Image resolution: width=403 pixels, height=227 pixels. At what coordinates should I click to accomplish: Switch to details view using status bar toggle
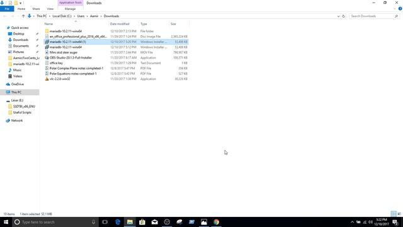point(394,214)
